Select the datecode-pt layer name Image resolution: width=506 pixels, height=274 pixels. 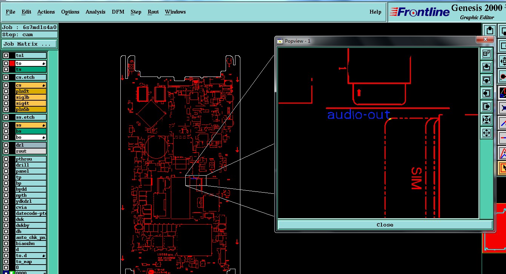click(31, 213)
